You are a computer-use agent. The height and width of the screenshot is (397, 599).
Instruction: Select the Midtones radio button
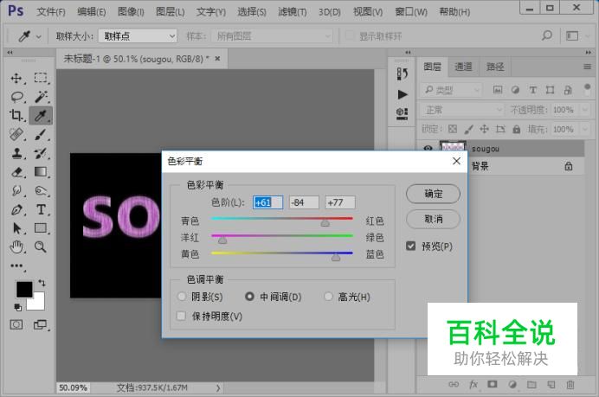click(249, 296)
